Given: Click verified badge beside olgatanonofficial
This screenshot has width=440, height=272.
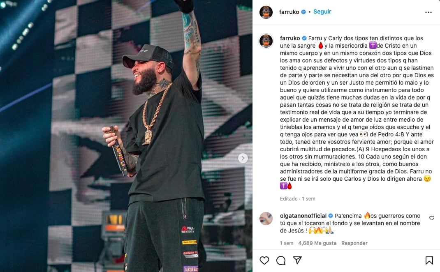Looking at the screenshot, I should pyautogui.click(x=331, y=216).
